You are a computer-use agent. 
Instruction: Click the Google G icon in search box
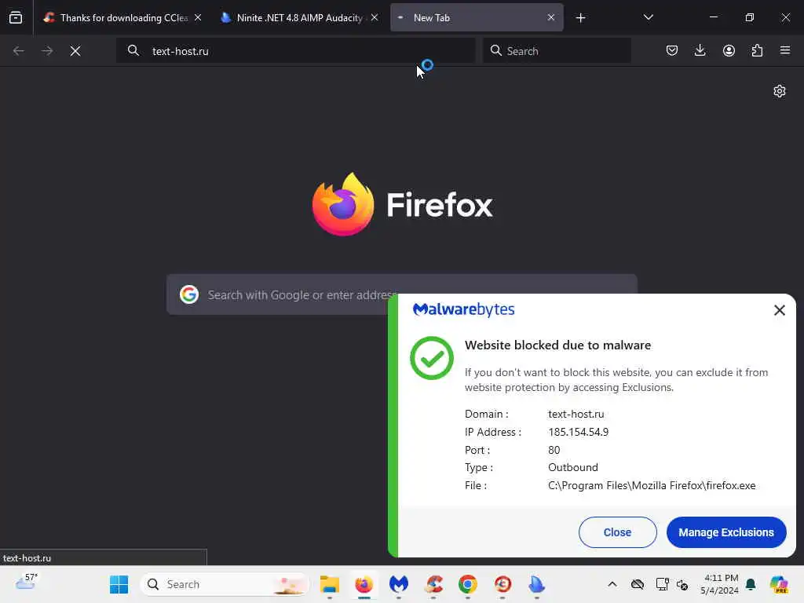(x=189, y=295)
